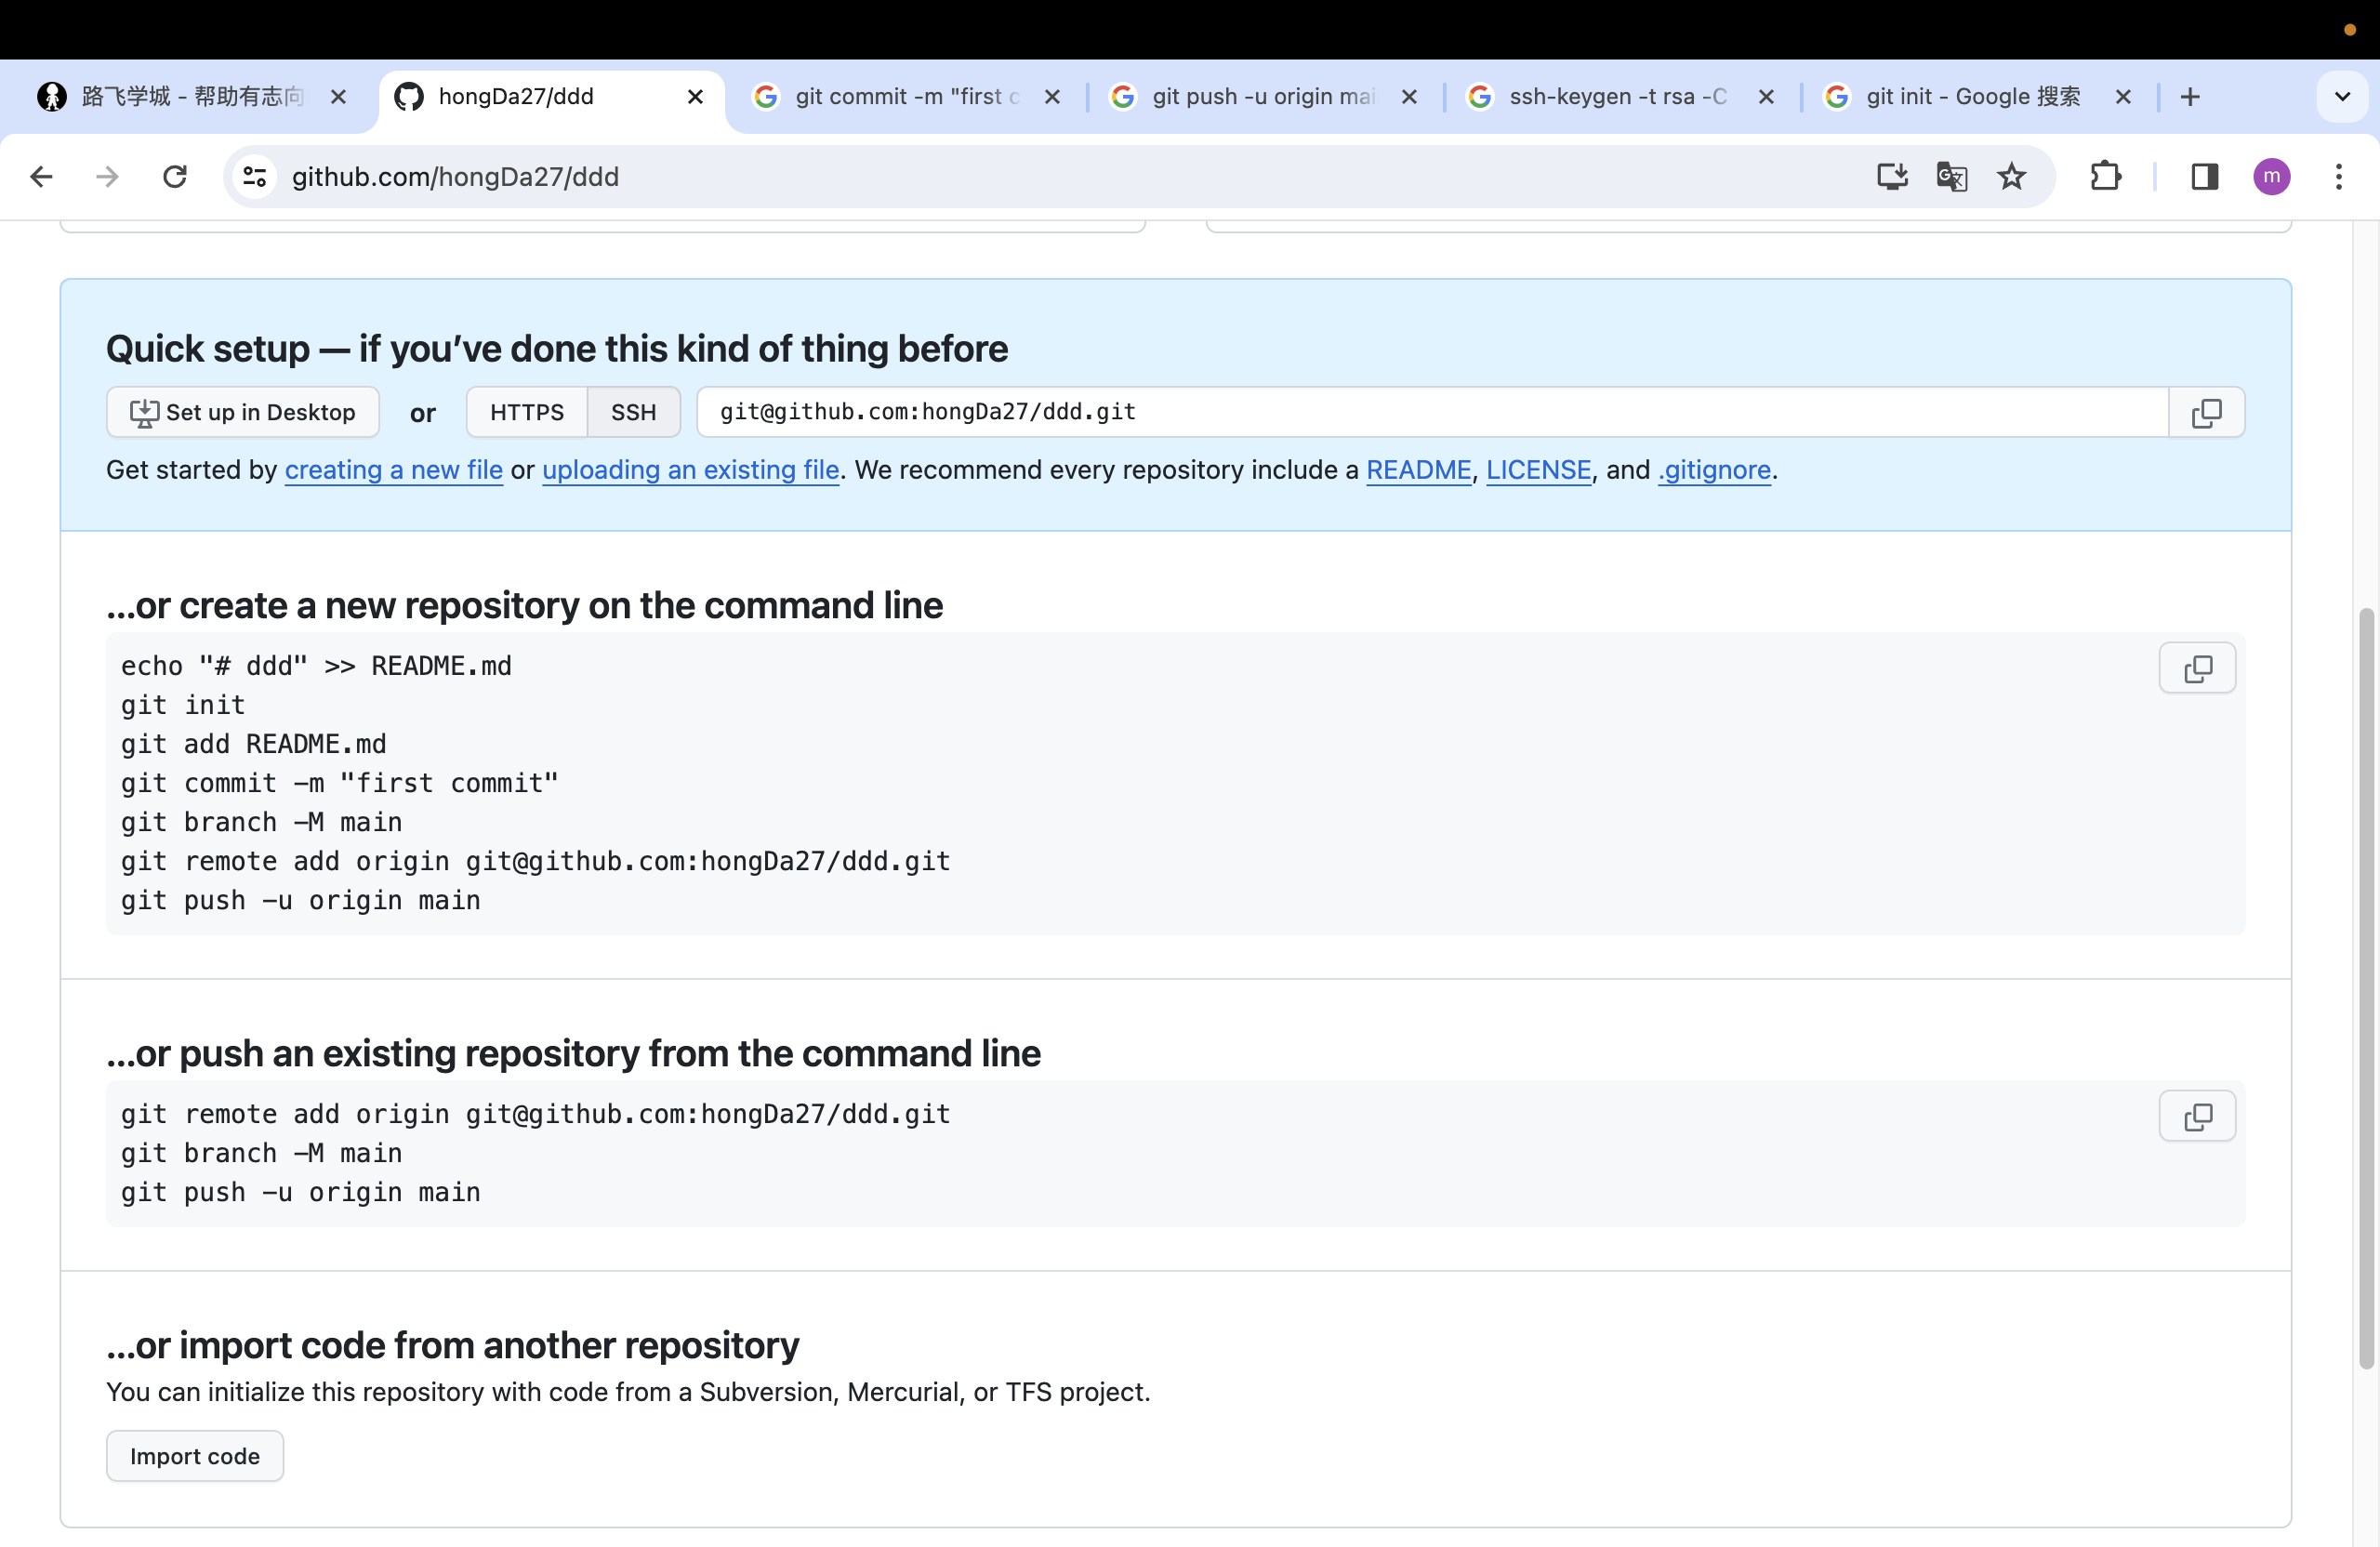Close the git init Google search tab

click(2123, 96)
